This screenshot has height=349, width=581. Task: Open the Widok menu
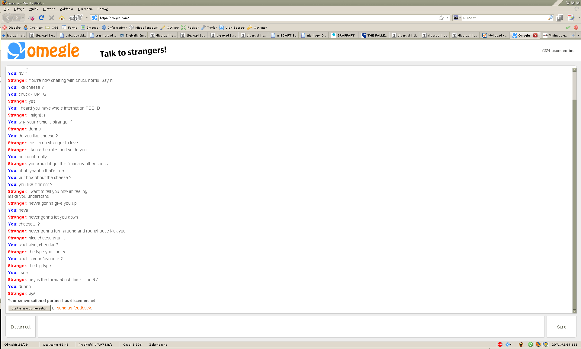coord(34,9)
